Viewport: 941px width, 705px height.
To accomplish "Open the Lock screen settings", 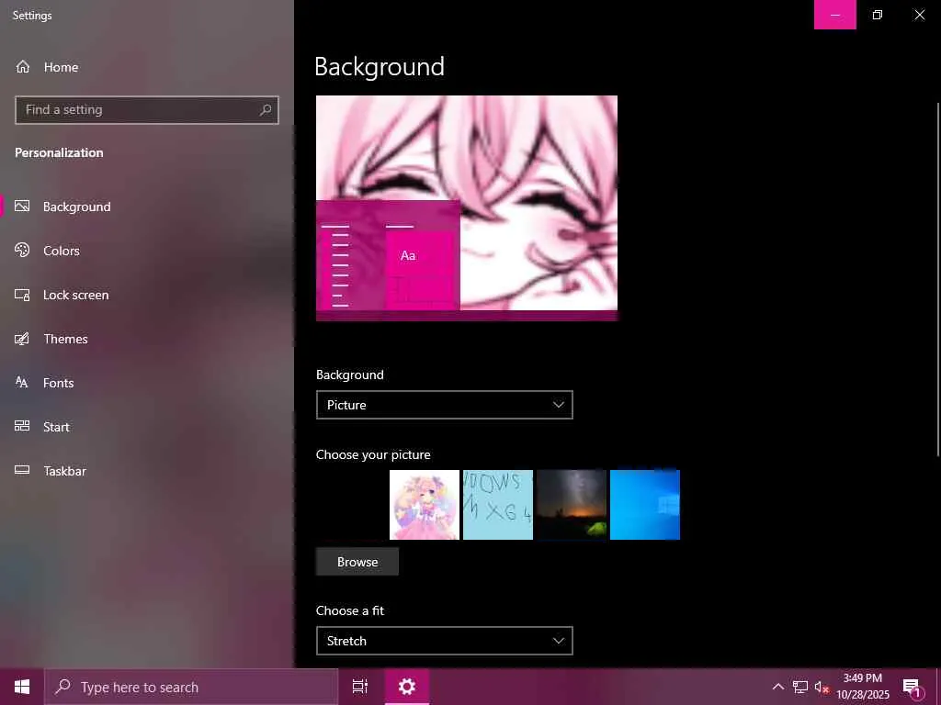I will 147,295.
